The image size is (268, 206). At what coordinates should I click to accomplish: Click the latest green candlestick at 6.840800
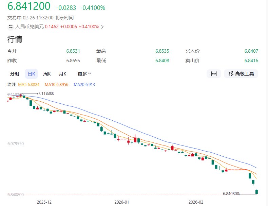pos(257,192)
